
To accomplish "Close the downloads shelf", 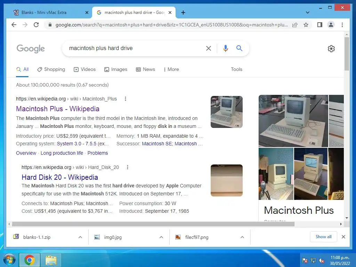I will click(x=343, y=237).
